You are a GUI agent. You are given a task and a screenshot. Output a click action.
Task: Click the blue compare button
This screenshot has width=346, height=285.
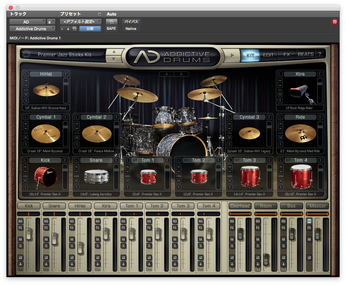click(90, 29)
